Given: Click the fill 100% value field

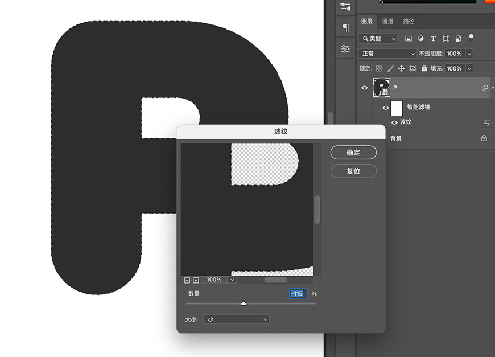Looking at the screenshot, I should (455, 68).
